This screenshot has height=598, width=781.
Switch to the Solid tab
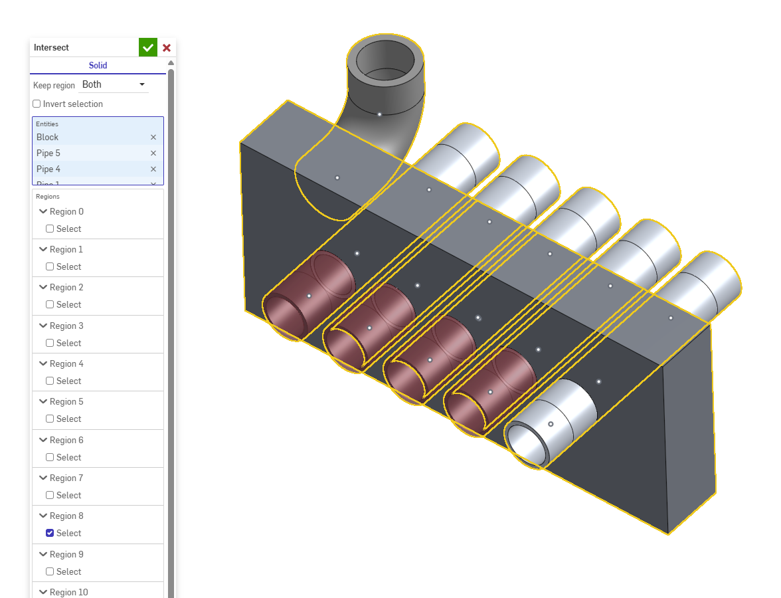click(x=98, y=65)
